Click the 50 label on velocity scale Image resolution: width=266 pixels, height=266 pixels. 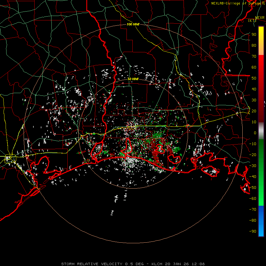pos(254,78)
